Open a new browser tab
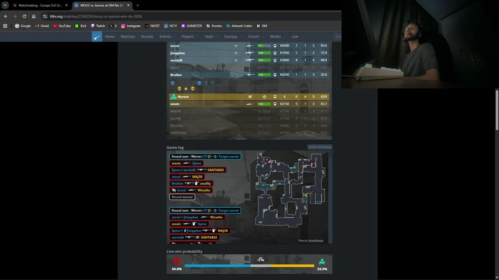499x280 pixels. pyautogui.click(x=138, y=5)
